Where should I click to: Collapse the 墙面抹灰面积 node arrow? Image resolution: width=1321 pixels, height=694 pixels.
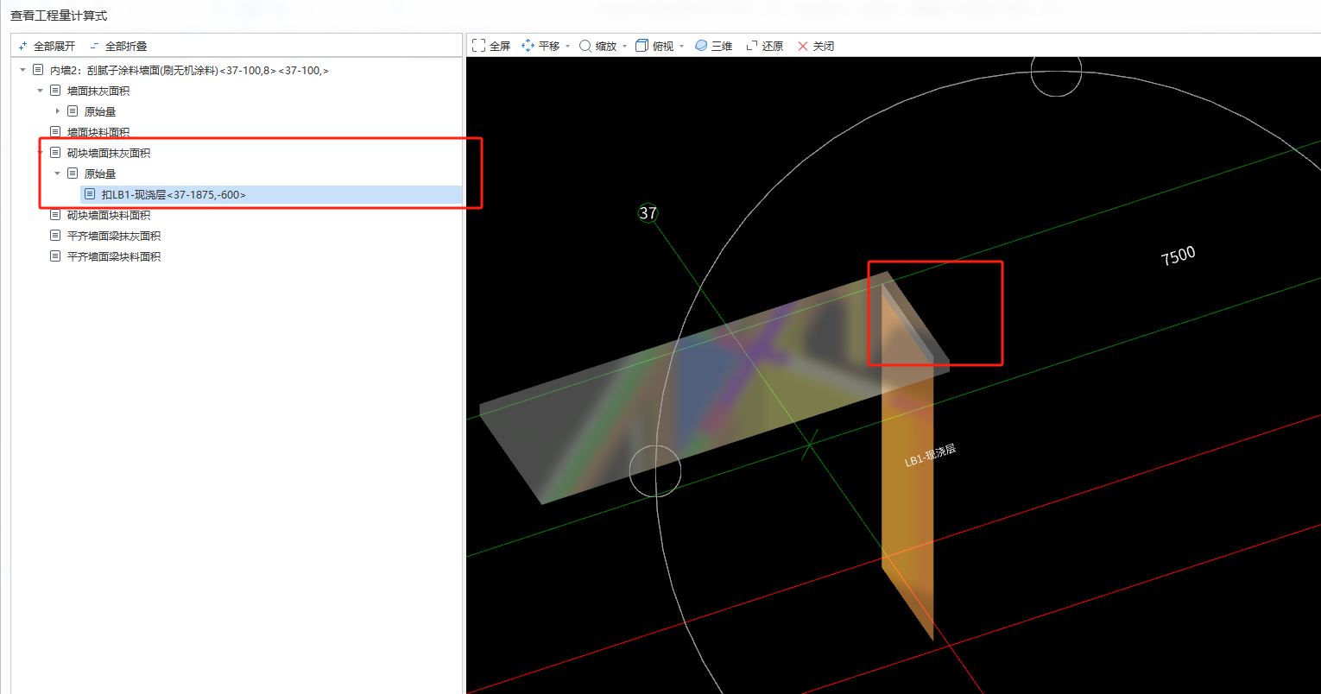coord(41,91)
